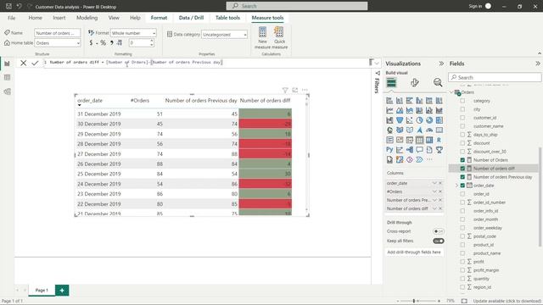This screenshot has height=305, width=543.
Task: Apply currency format with dollar icon
Action: 91,43
